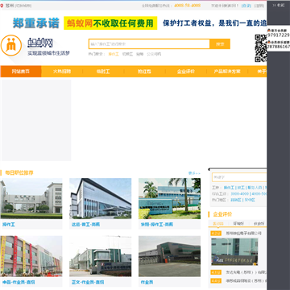This screenshot has width=290, height=290.
Task: Select the 环境好 rating tab
Action: [238, 223]
